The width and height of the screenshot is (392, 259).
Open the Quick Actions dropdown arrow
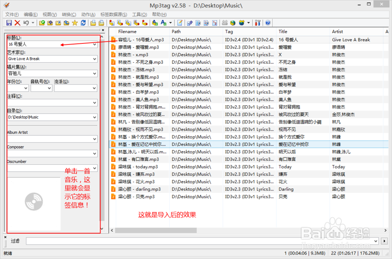click(x=171, y=23)
